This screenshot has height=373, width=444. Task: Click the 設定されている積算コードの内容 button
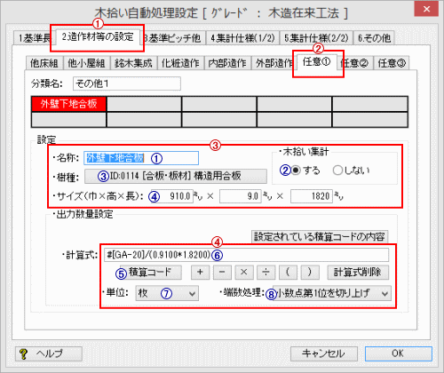[320, 236]
